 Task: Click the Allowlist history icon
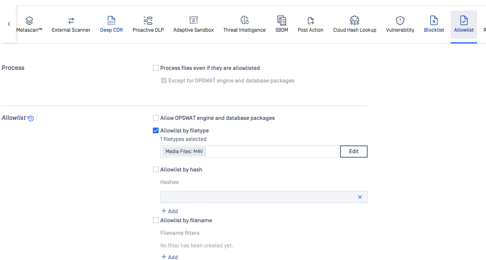(x=31, y=119)
